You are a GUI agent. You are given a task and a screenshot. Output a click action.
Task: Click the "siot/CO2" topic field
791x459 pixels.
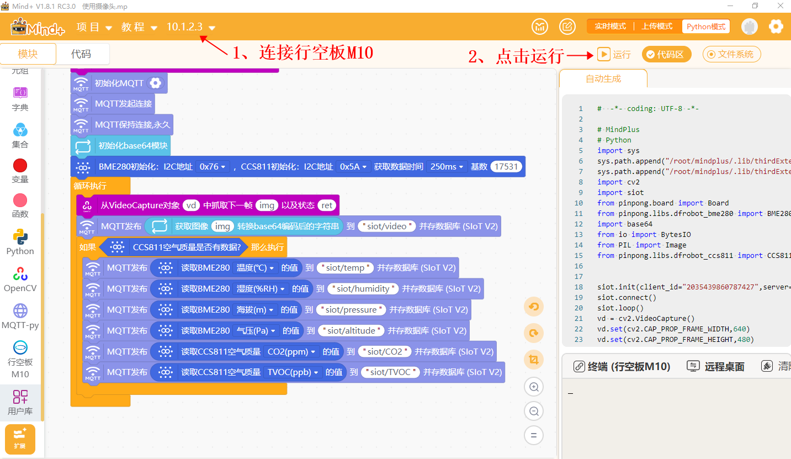385,351
